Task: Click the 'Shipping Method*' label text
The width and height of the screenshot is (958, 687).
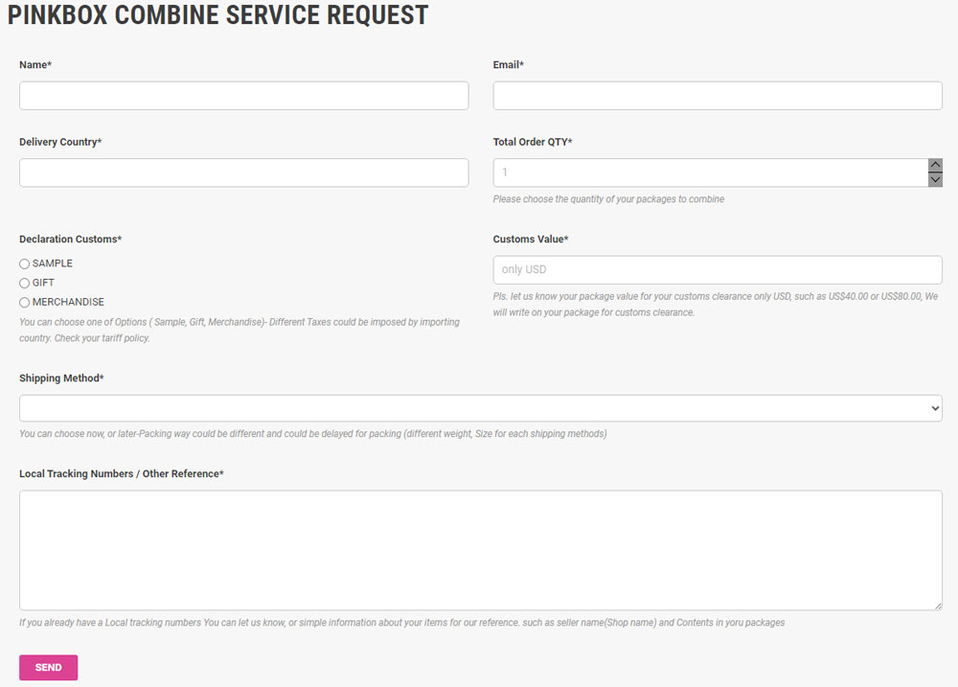Action: tap(61, 378)
